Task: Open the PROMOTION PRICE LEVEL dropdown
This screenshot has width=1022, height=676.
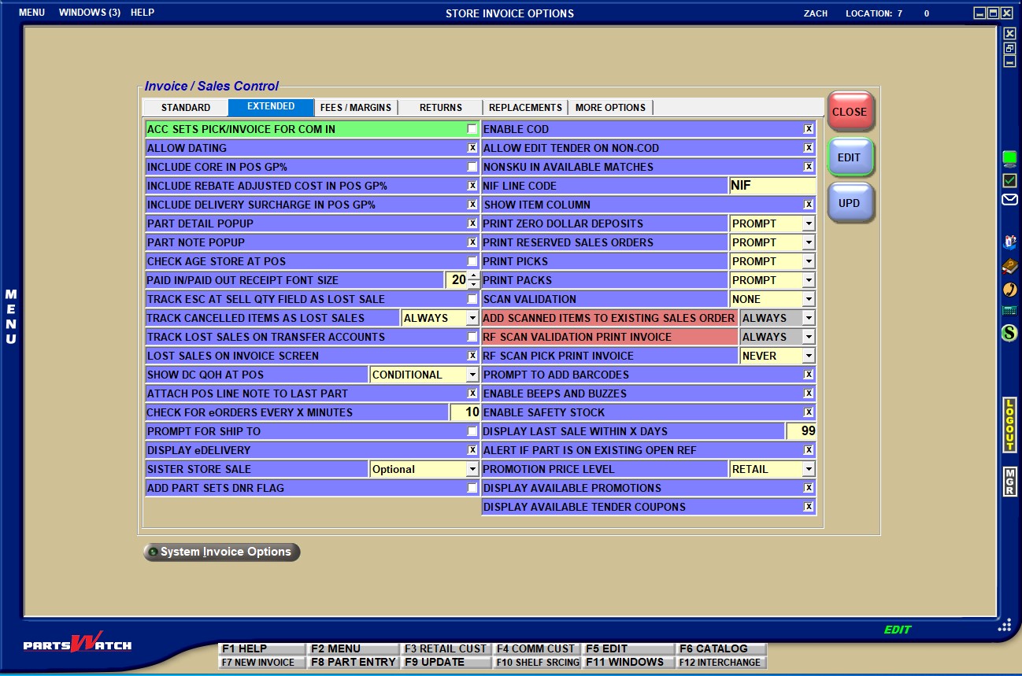Action: pyautogui.click(x=808, y=469)
